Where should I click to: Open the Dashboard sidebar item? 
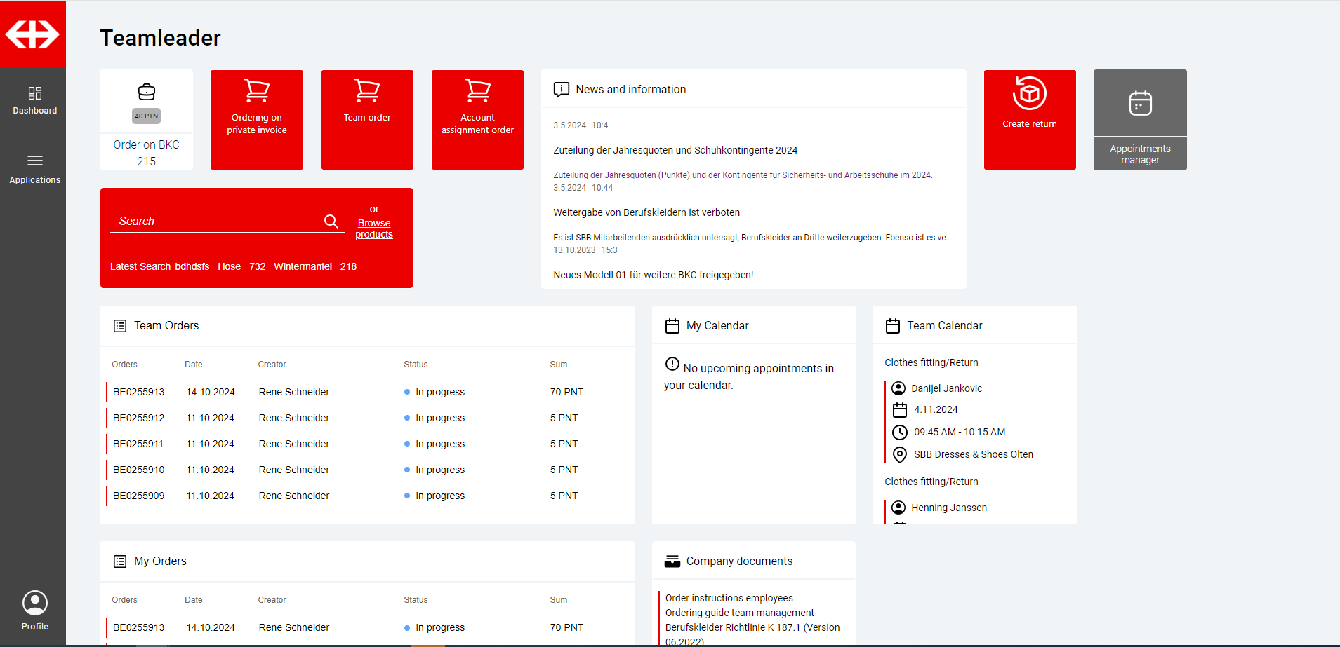click(x=34, y=100)
